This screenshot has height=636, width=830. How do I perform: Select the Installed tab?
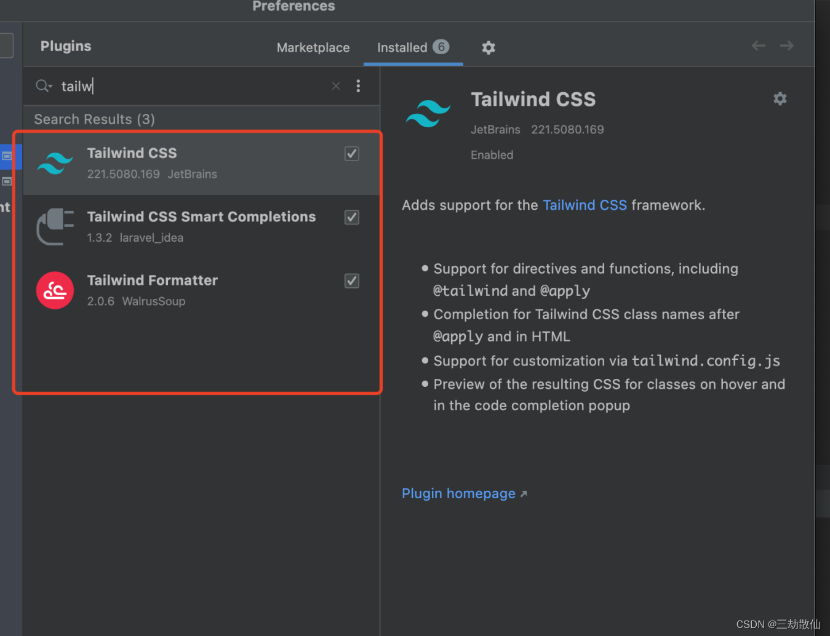click(402, 47)
